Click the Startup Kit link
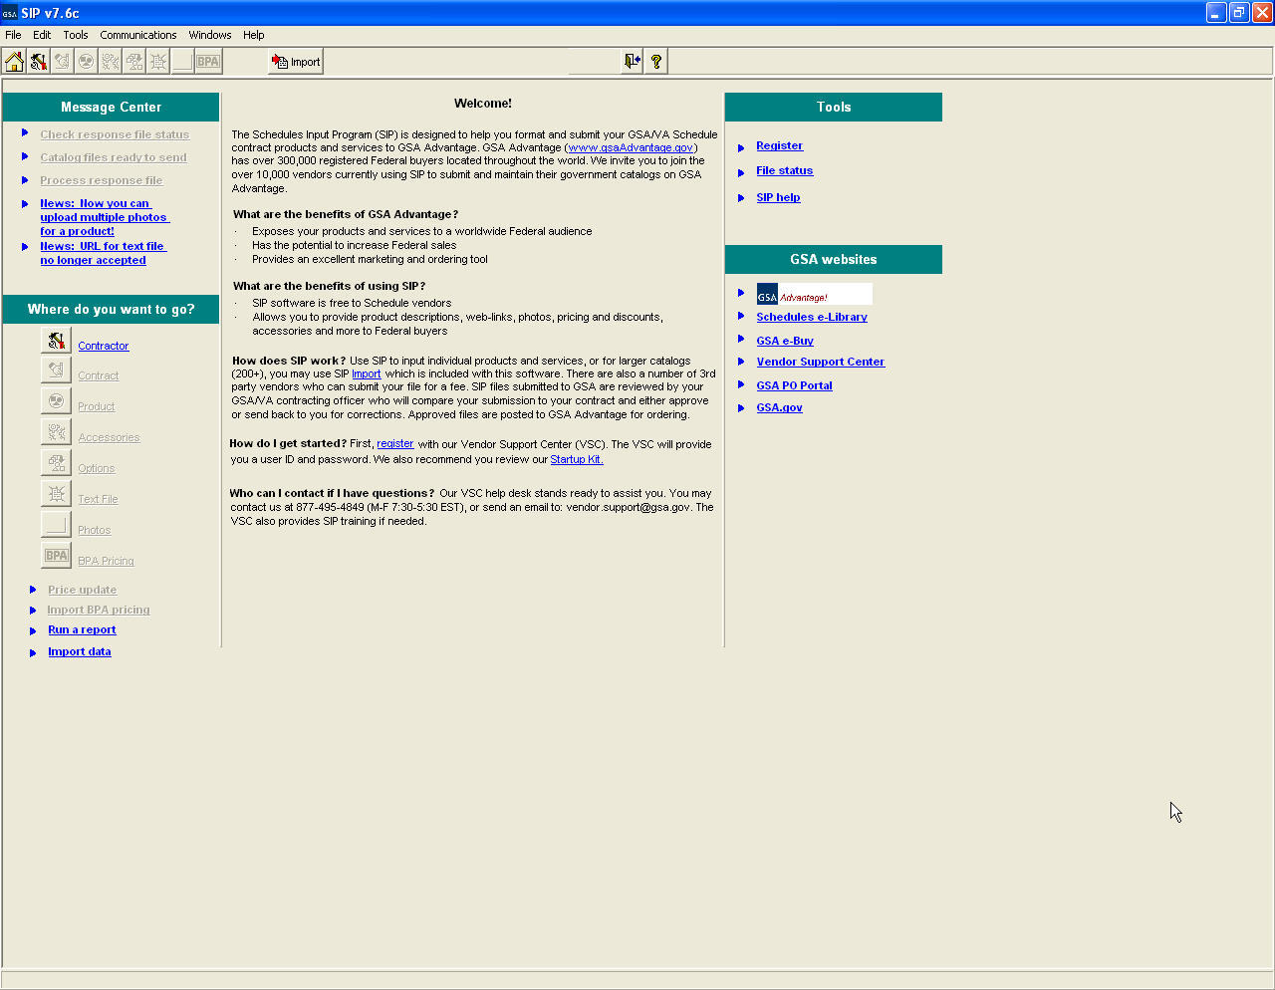Viewport: 1275px width, 990px height. [x=577, y=459]
